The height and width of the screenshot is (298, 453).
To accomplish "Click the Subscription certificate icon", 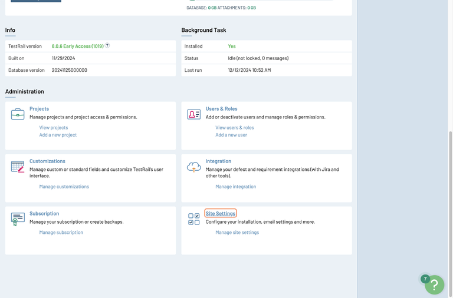I will pos(18,219).
